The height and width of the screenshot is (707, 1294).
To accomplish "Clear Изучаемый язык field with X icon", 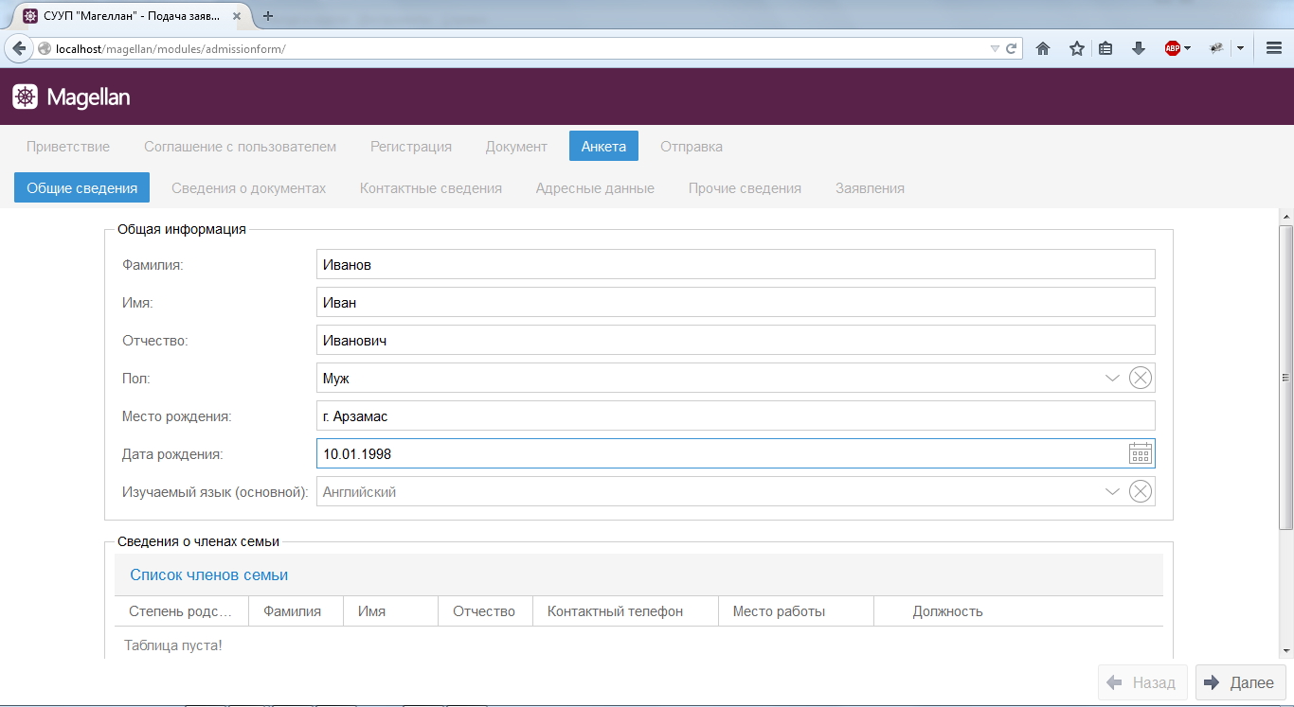I will pos(1141,491).
